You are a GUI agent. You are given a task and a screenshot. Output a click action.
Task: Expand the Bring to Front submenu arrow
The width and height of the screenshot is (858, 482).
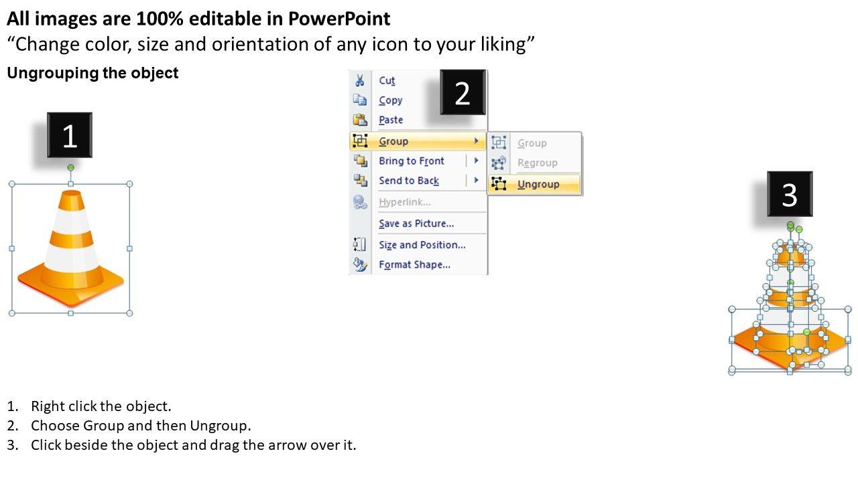(x=477, y=161)
